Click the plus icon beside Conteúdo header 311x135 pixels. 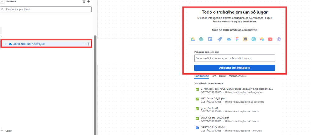[89, 2]
